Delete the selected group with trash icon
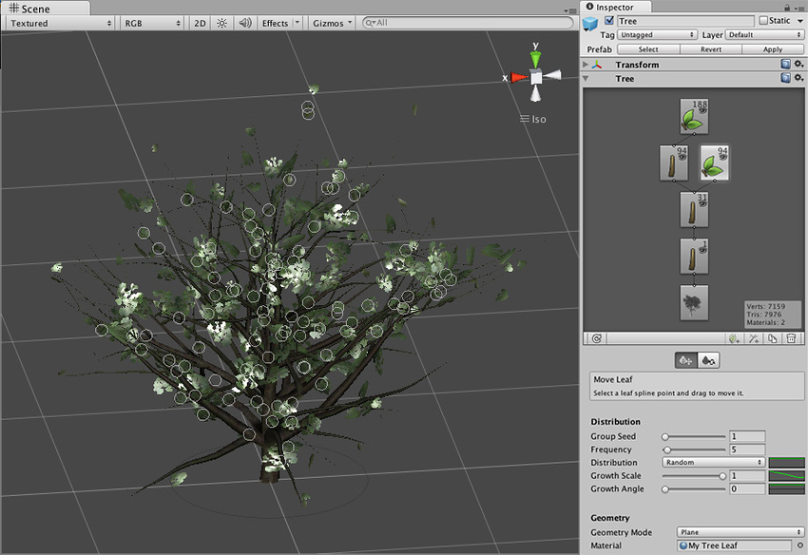 pos(792,338)
